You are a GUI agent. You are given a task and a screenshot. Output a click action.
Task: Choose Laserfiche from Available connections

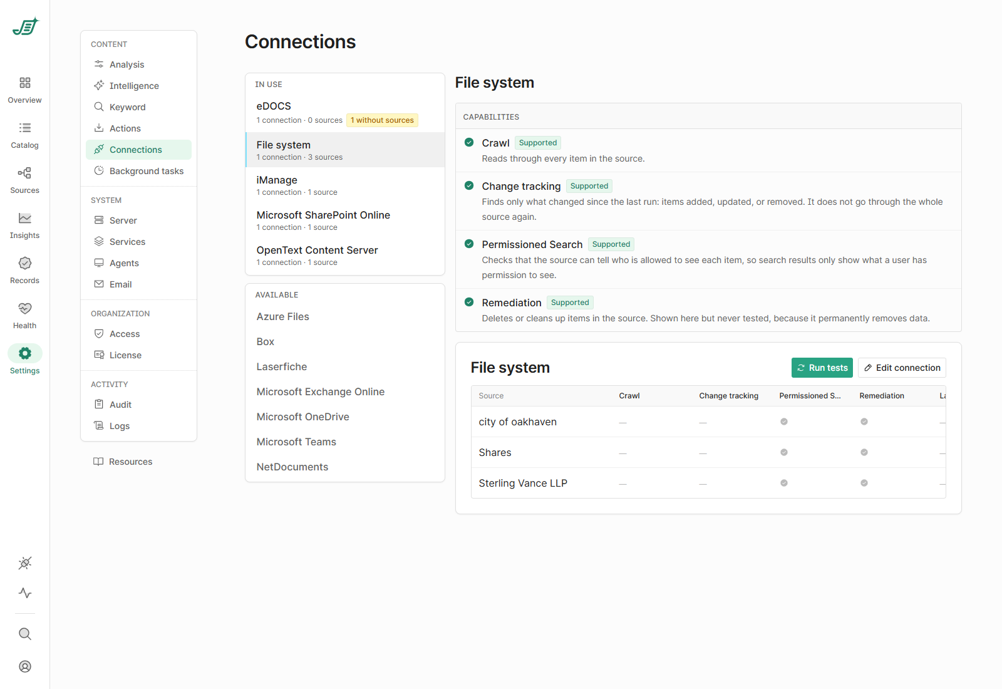tap(345, 366)
